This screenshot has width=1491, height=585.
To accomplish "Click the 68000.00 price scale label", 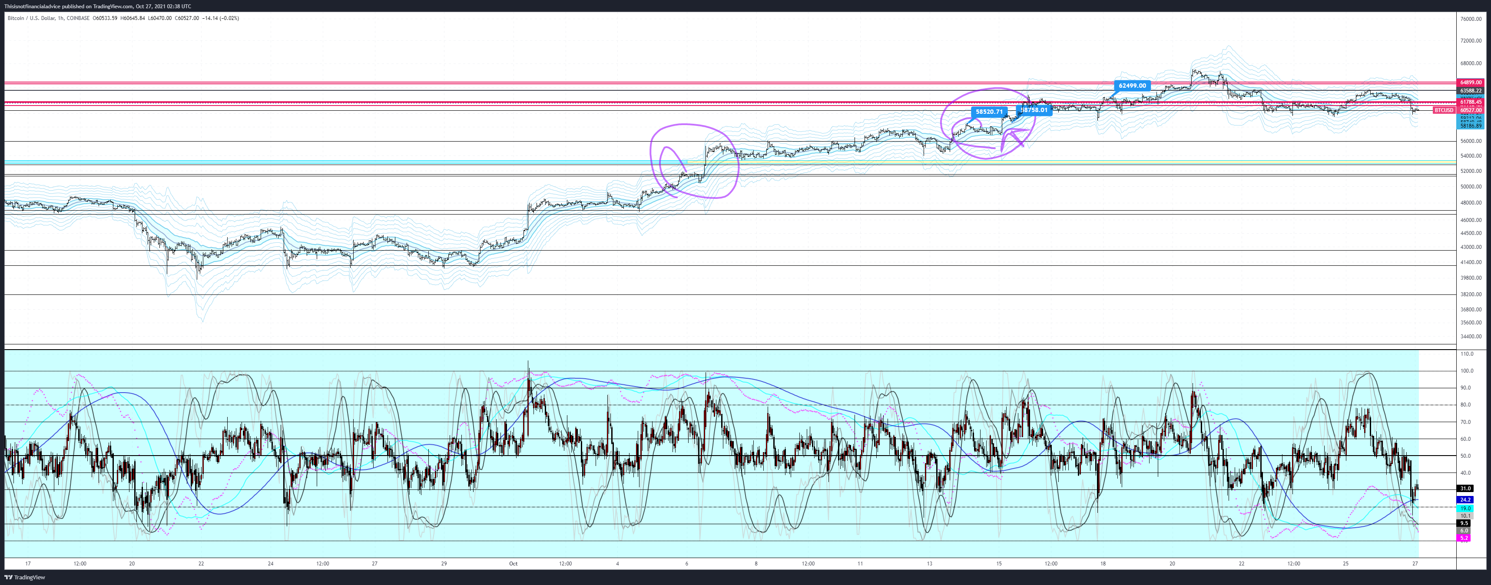I will coord(1471,64).
